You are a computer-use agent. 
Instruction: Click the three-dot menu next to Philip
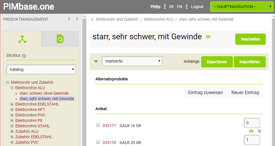165,7
